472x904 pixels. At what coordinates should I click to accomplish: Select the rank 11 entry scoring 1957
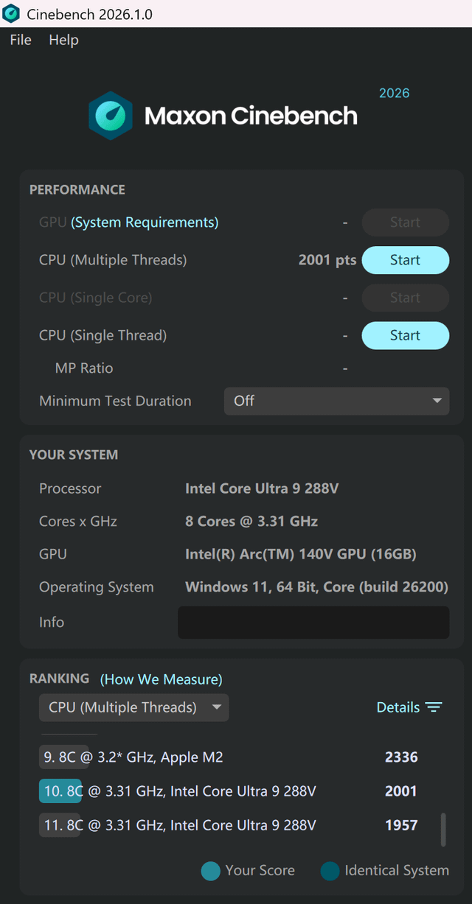pos(230,825)
